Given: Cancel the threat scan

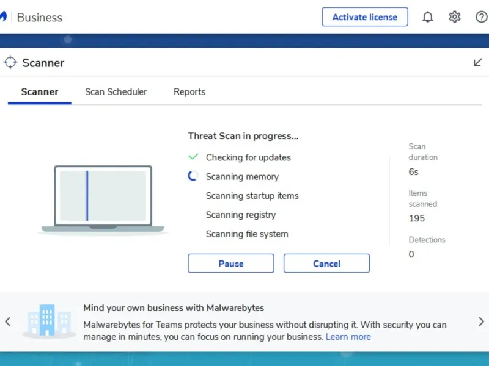Looking at the screenshot, I should [x=326, y=264].
